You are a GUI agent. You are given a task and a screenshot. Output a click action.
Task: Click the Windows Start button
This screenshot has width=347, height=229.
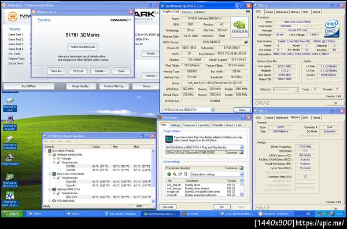point(13,214)
